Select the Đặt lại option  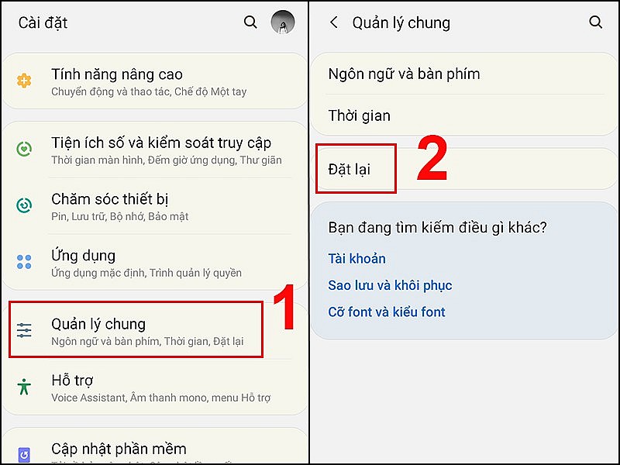point(464,169)
